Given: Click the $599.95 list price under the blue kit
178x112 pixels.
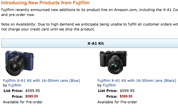Looking at the screenshot, I should (33, 91).
